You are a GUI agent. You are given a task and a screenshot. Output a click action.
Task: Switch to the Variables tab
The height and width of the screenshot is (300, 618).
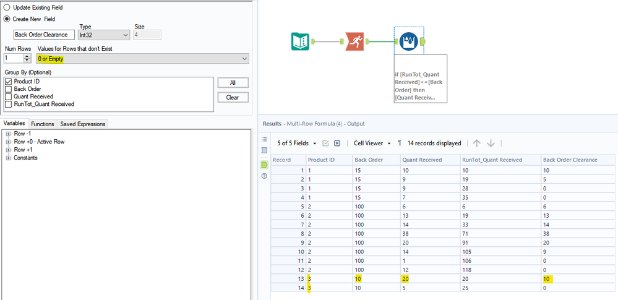(15, 123)
